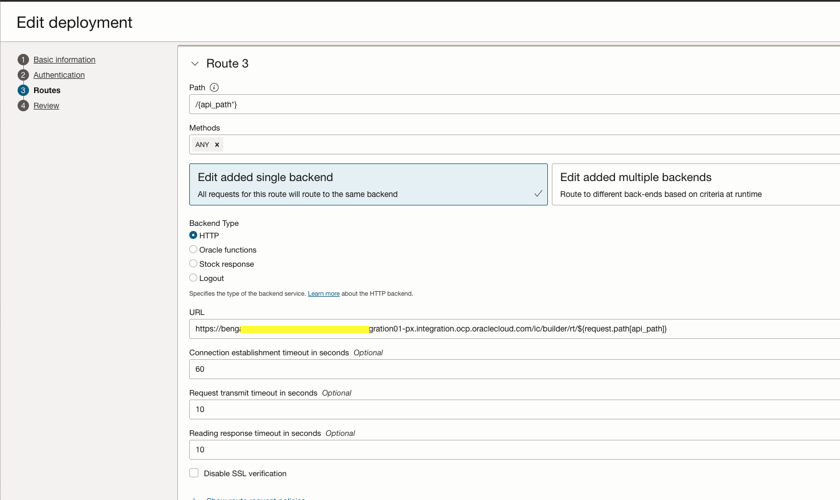
Task: Select HTTP backend type
Action: pos(193,235)
